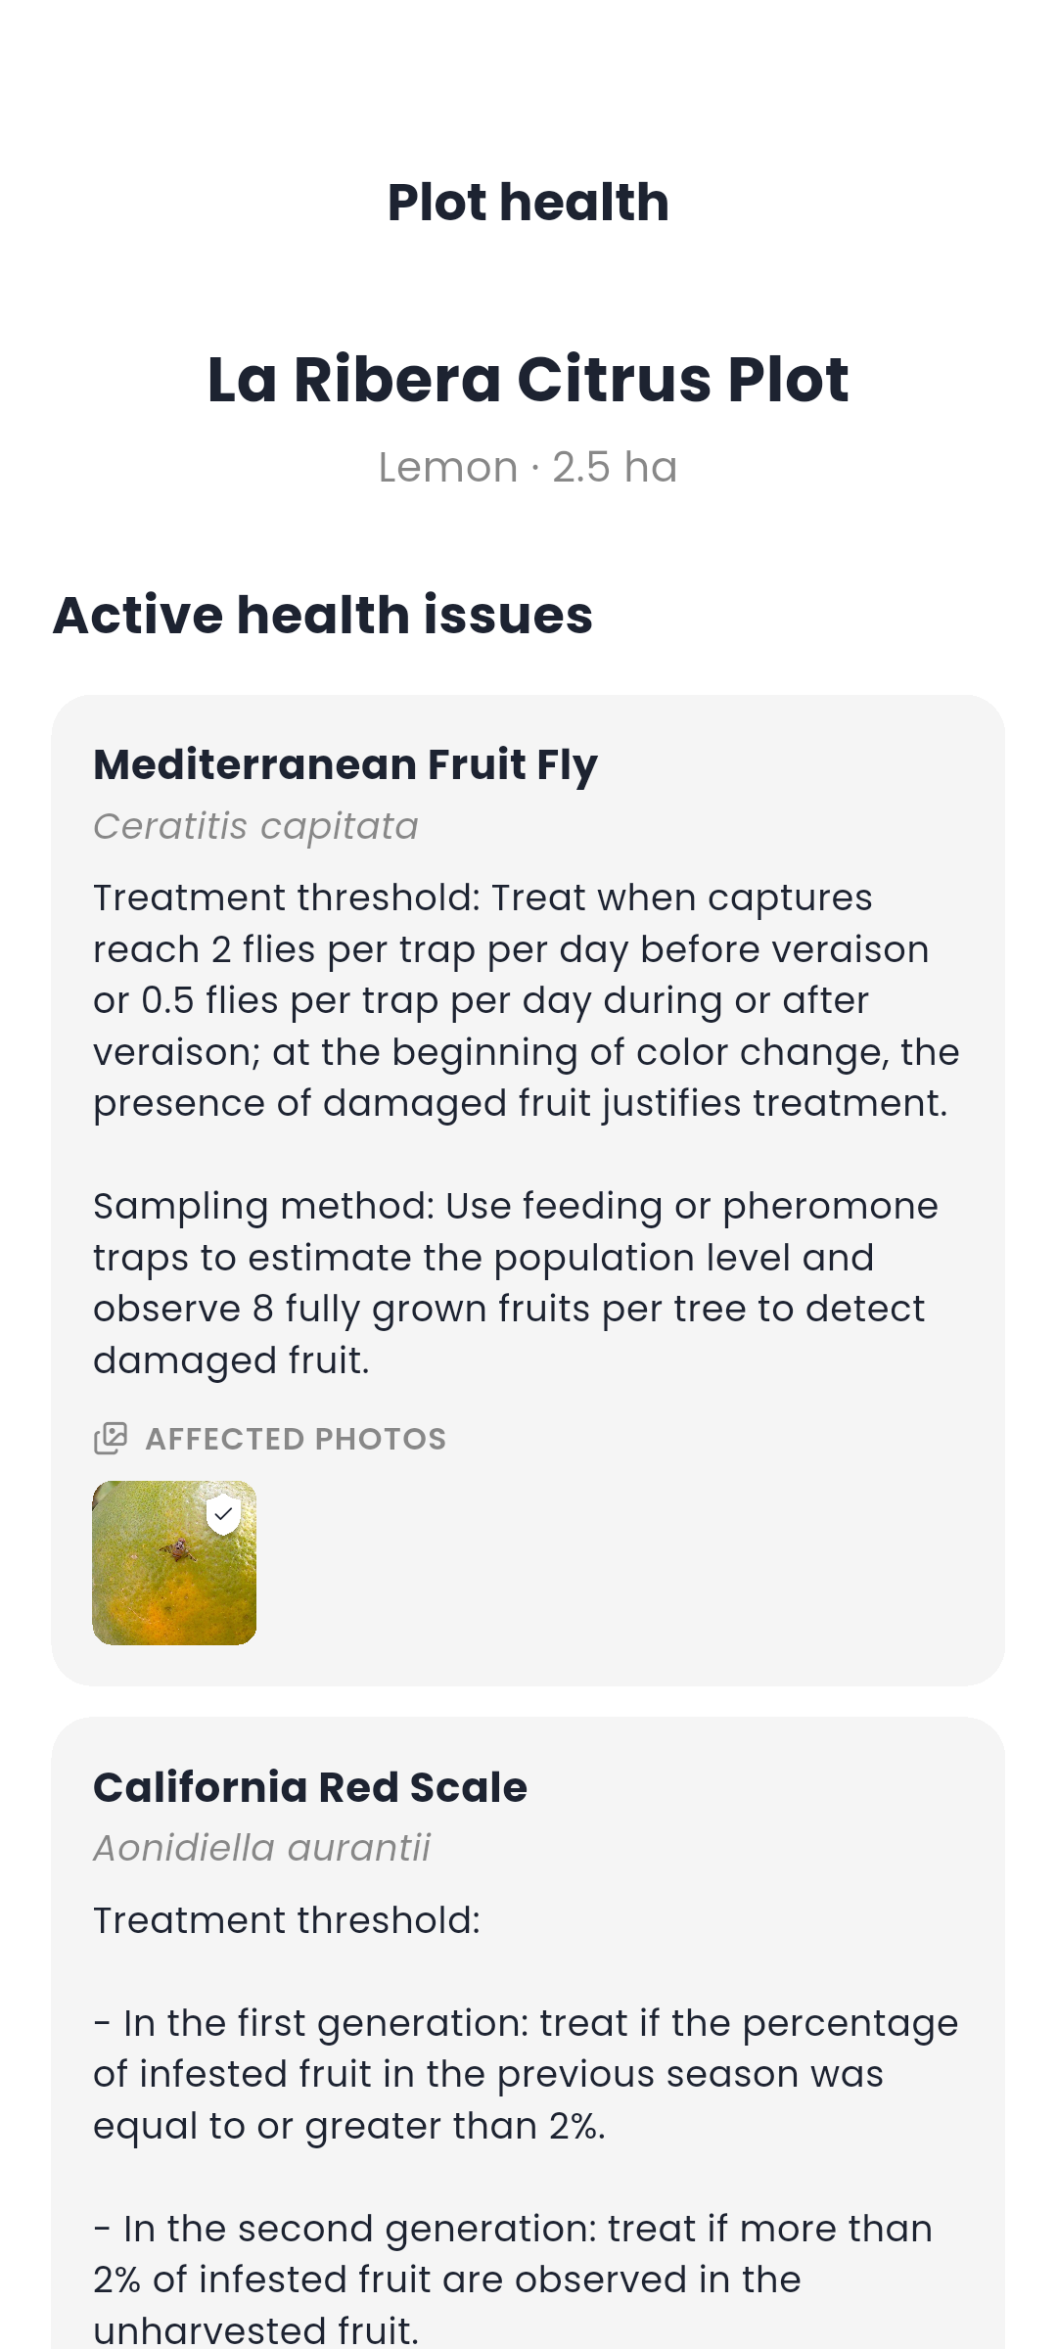
Task: Tap the verified shield badge on photo
Action: pyautogui.click(x=224, y=1514)
